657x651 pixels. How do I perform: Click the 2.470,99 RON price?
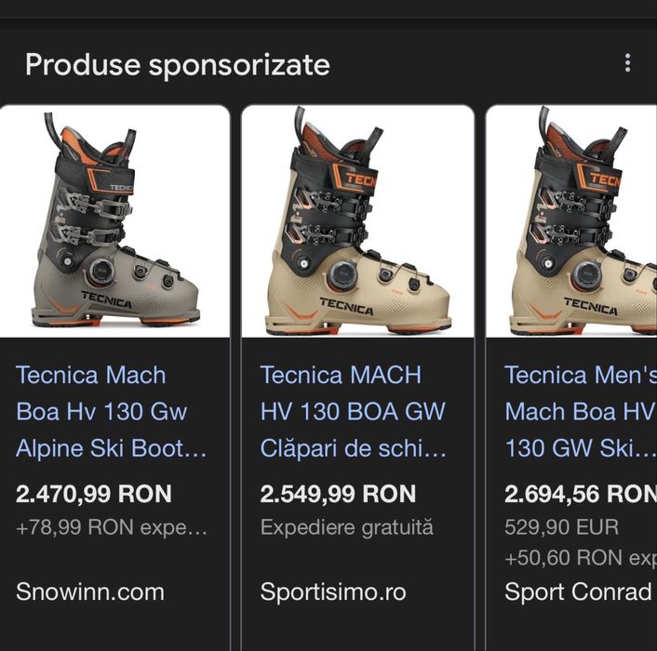[94, 494]
